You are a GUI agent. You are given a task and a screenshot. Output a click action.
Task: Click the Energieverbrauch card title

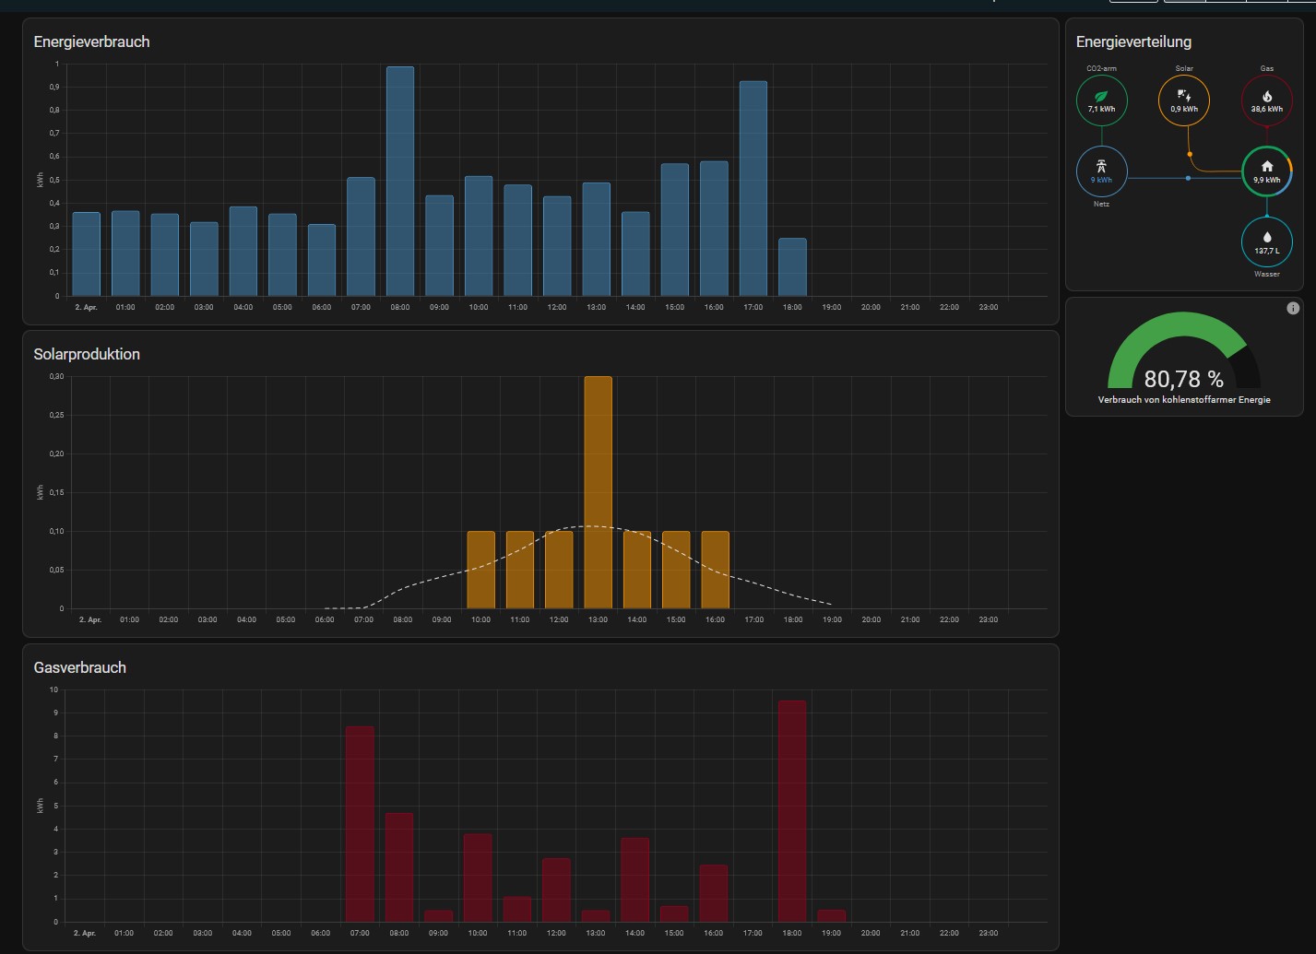(x=91, y=41)
